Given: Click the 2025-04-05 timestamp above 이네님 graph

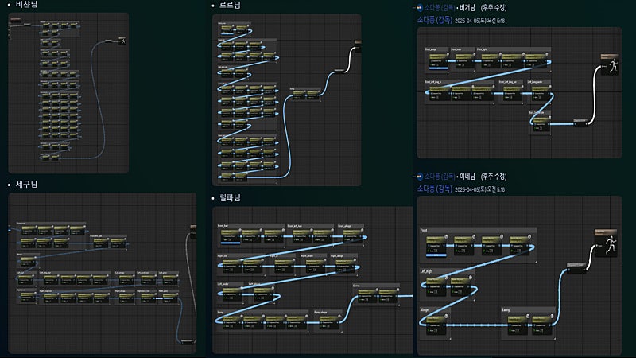Looking at the screenshot, I should click(x=480, y=189).
